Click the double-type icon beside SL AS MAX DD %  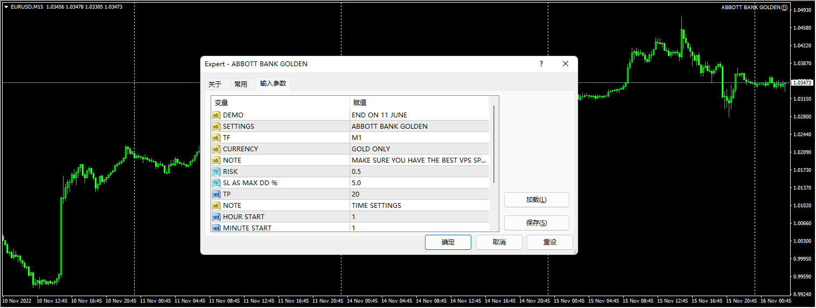pyautogui.click(x=217, y=183)
